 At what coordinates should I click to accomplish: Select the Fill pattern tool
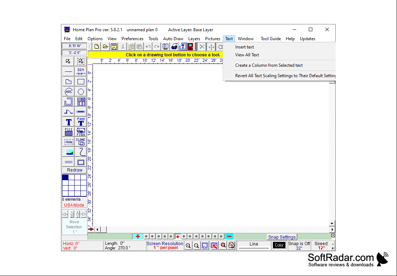(68, 132)
